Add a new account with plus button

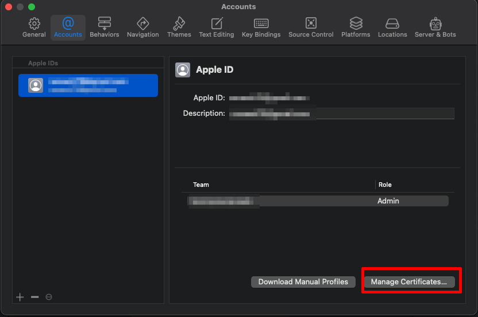click(20, 297)
